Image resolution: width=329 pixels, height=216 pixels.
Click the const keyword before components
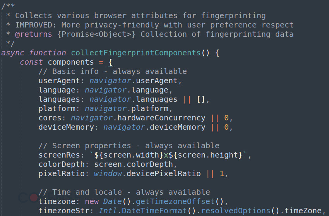click(x=31, y=62)
